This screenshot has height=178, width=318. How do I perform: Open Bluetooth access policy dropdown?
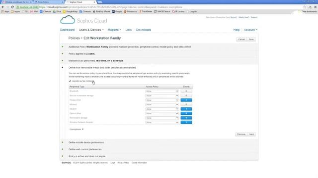(x=162, y=91)
